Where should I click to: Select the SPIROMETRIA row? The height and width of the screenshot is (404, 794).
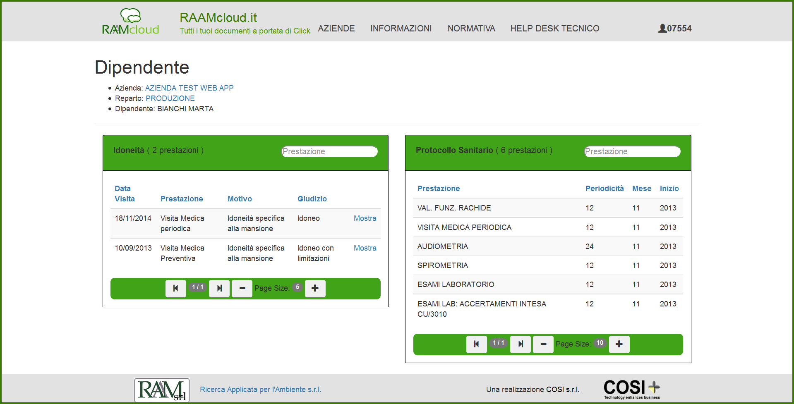(x=548, y=265)
